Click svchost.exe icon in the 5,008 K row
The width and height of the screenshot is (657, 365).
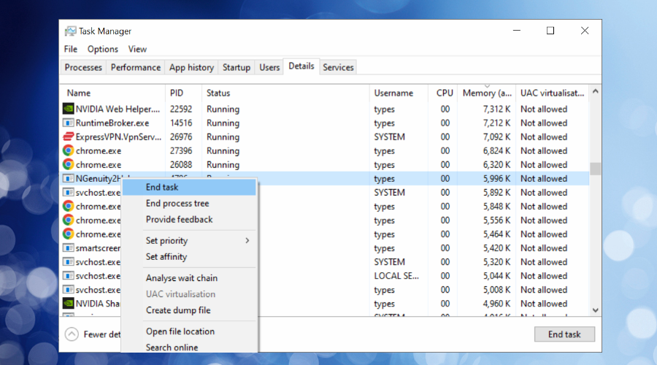(x=69, y=290)
